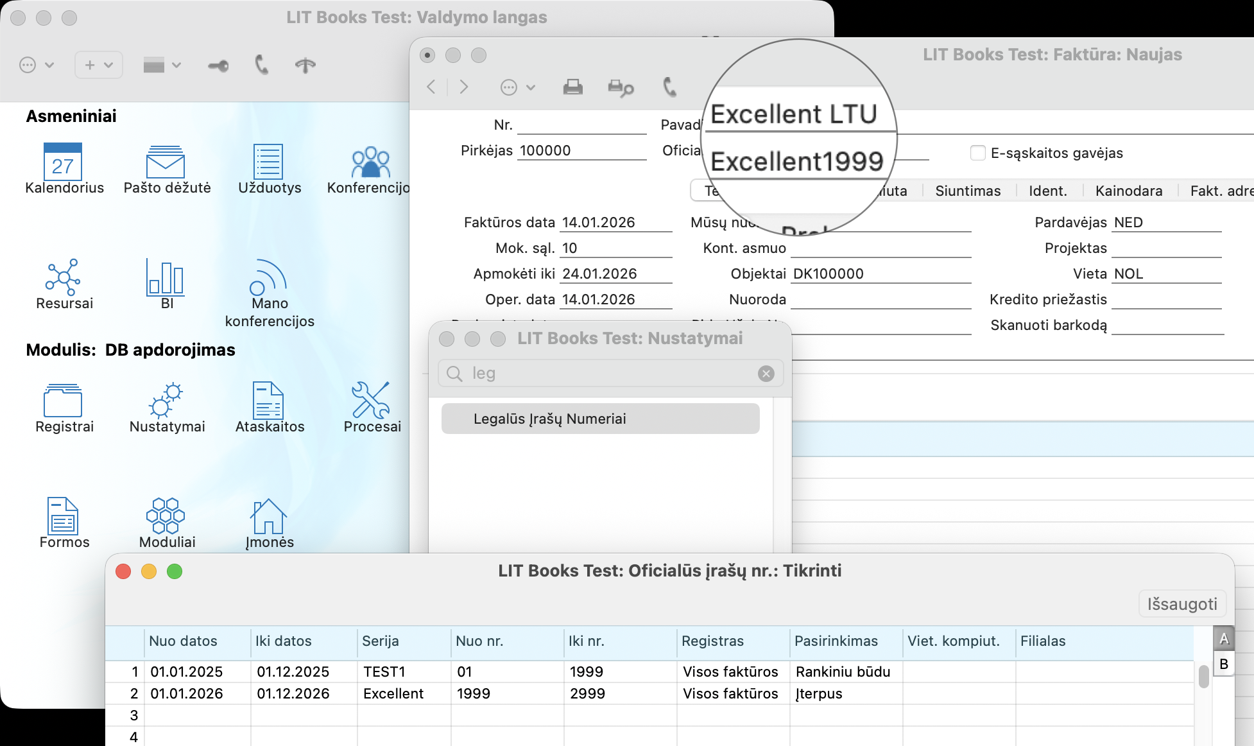Open the Užduotys tasks icon
The width and height of the screenshot is (1254, 746).
click(268, 162)
